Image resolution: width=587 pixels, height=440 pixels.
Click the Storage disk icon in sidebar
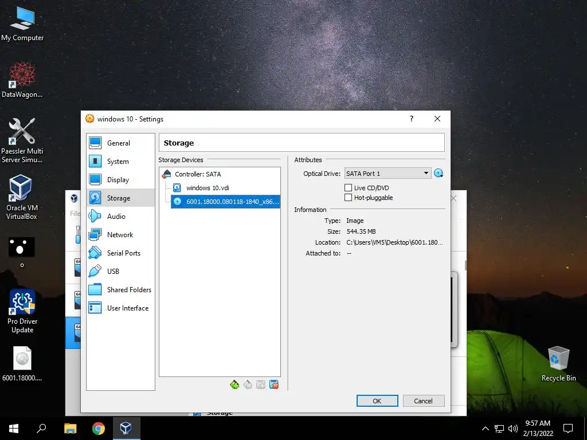(95, 198)
